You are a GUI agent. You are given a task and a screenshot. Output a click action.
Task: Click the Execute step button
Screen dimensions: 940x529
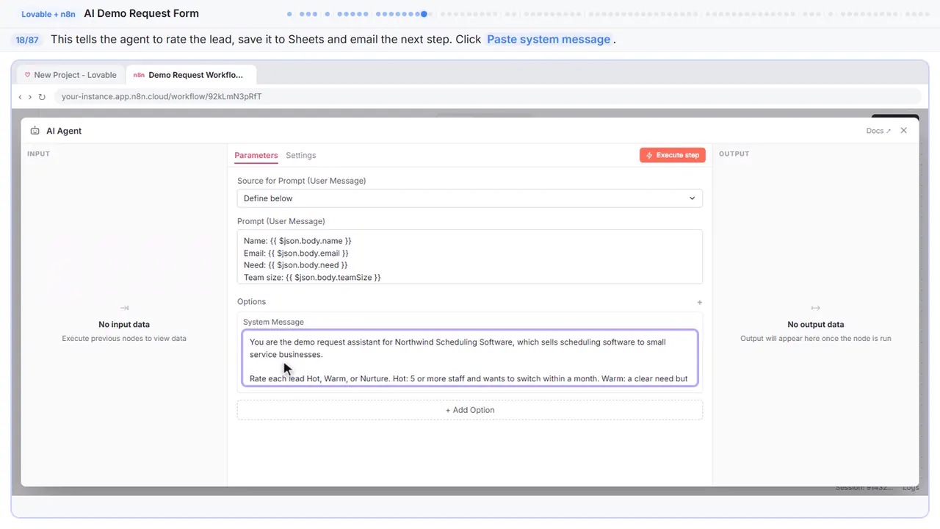pyautogui.click(x=673, y=155)
